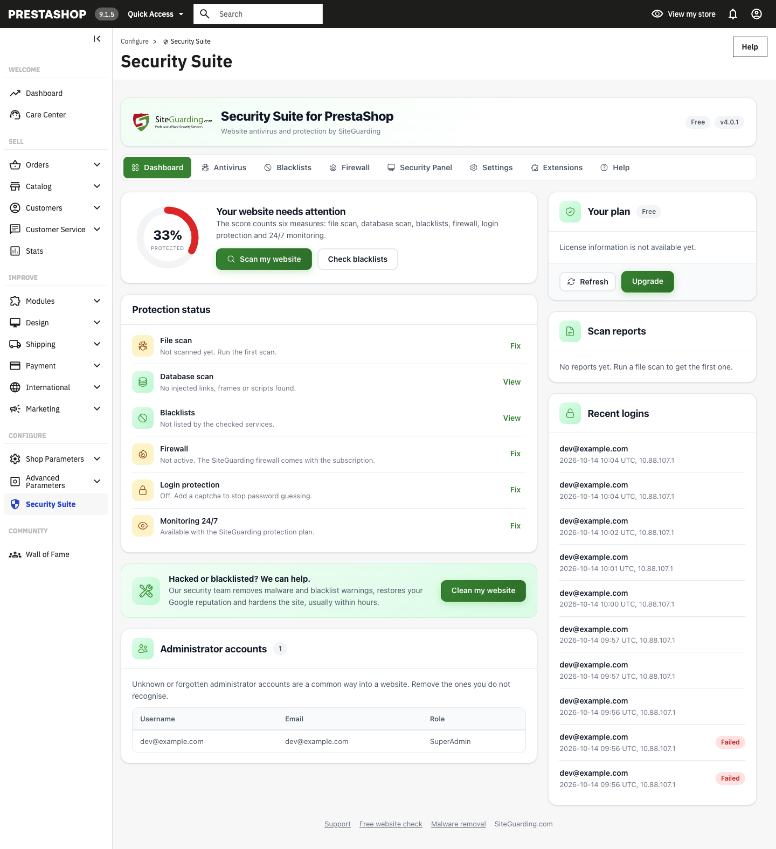Screen dimensions: 776x849
Task: Open the Firewall tab
Action: (350, 168)
